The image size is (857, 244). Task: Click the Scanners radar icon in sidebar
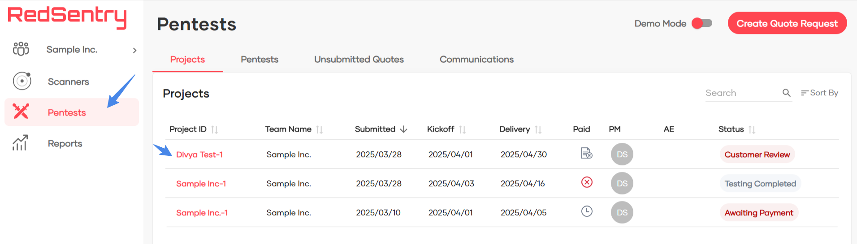(x=22, y=81)
